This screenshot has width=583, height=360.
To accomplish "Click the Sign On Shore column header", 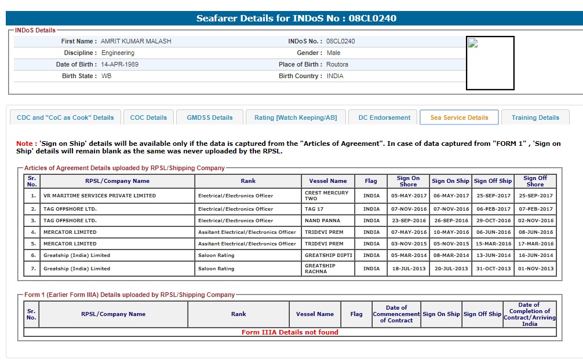I will coord(408,181).
